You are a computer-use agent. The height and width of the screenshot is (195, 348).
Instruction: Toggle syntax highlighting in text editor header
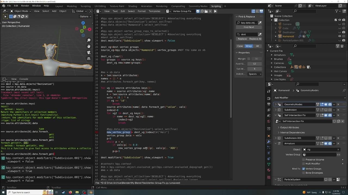(262, 11)
